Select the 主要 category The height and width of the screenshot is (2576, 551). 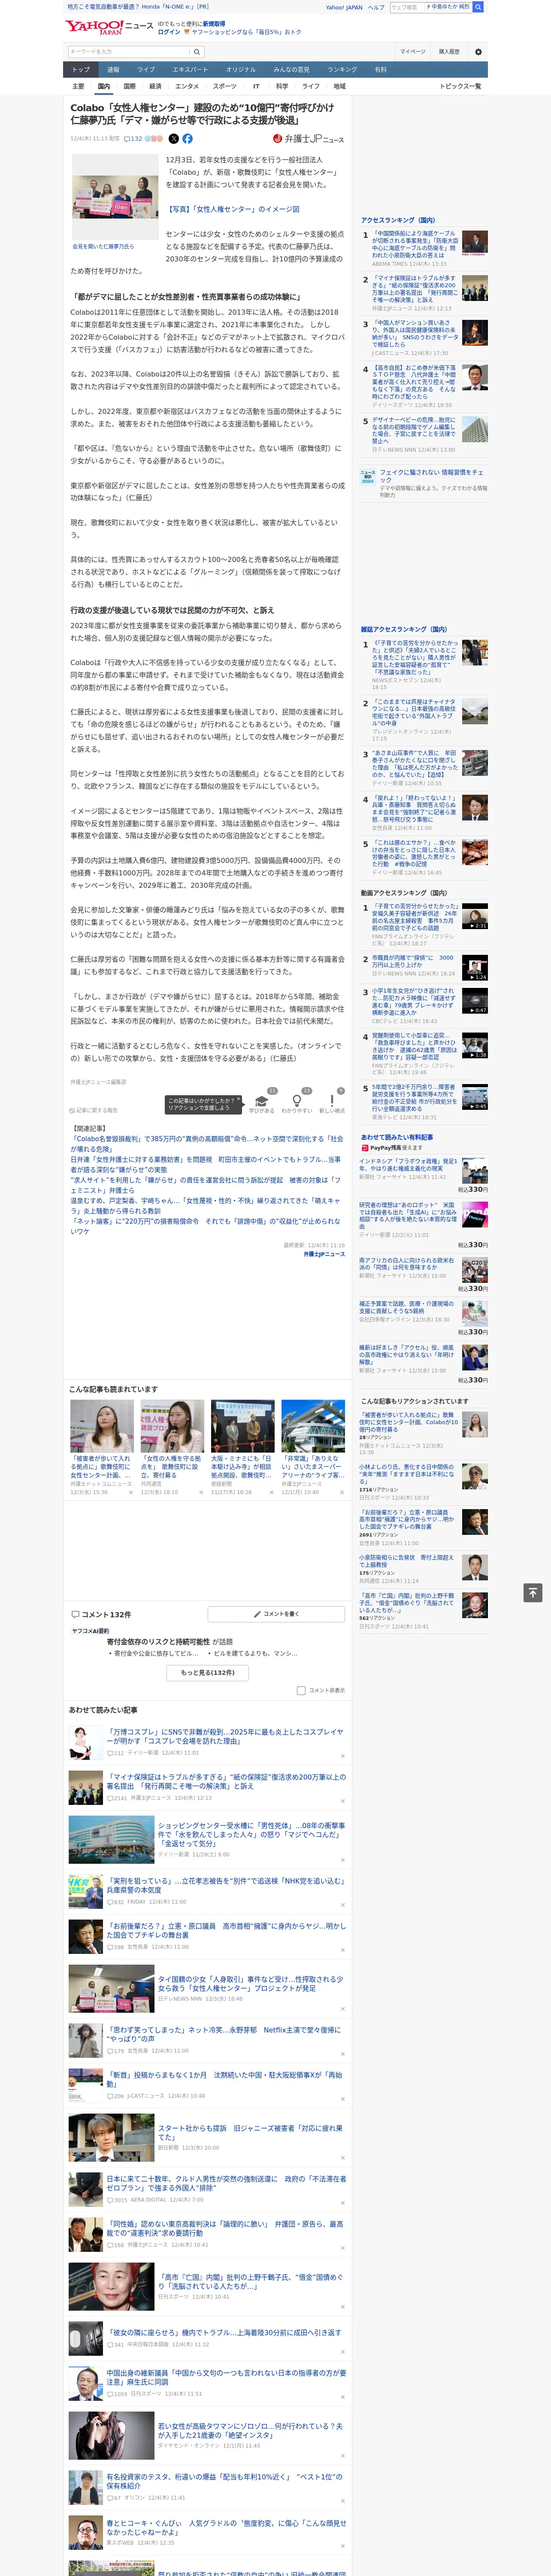coord(78,86)
